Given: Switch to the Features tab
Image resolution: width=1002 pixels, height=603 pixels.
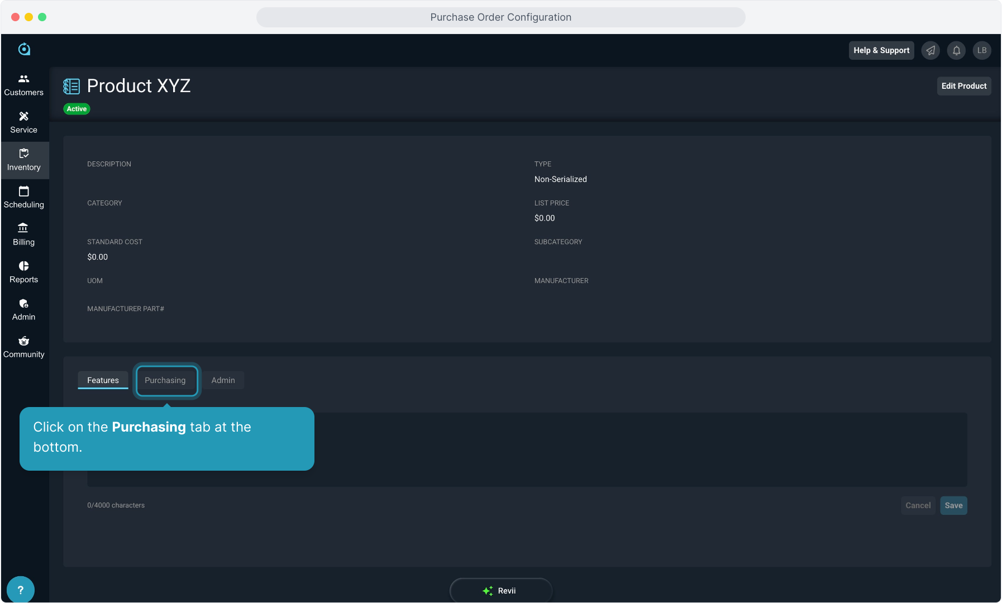Looking at the screenshot, I should tap(103, 380).
